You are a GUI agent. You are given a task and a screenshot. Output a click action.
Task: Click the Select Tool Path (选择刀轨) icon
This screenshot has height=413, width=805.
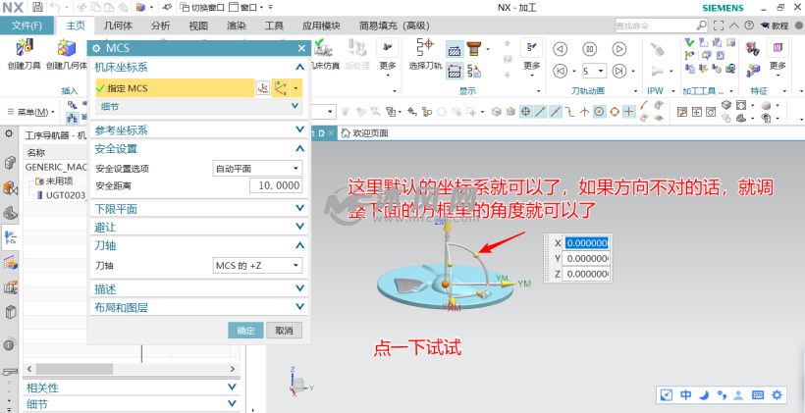point(424,49)
